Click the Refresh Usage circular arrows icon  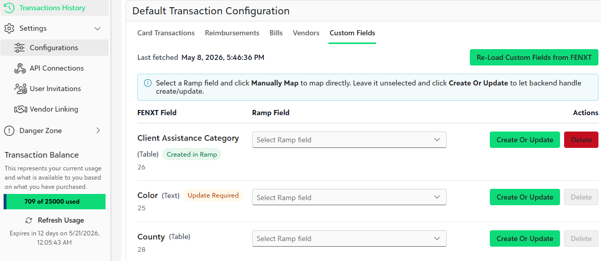coord(28,221)
